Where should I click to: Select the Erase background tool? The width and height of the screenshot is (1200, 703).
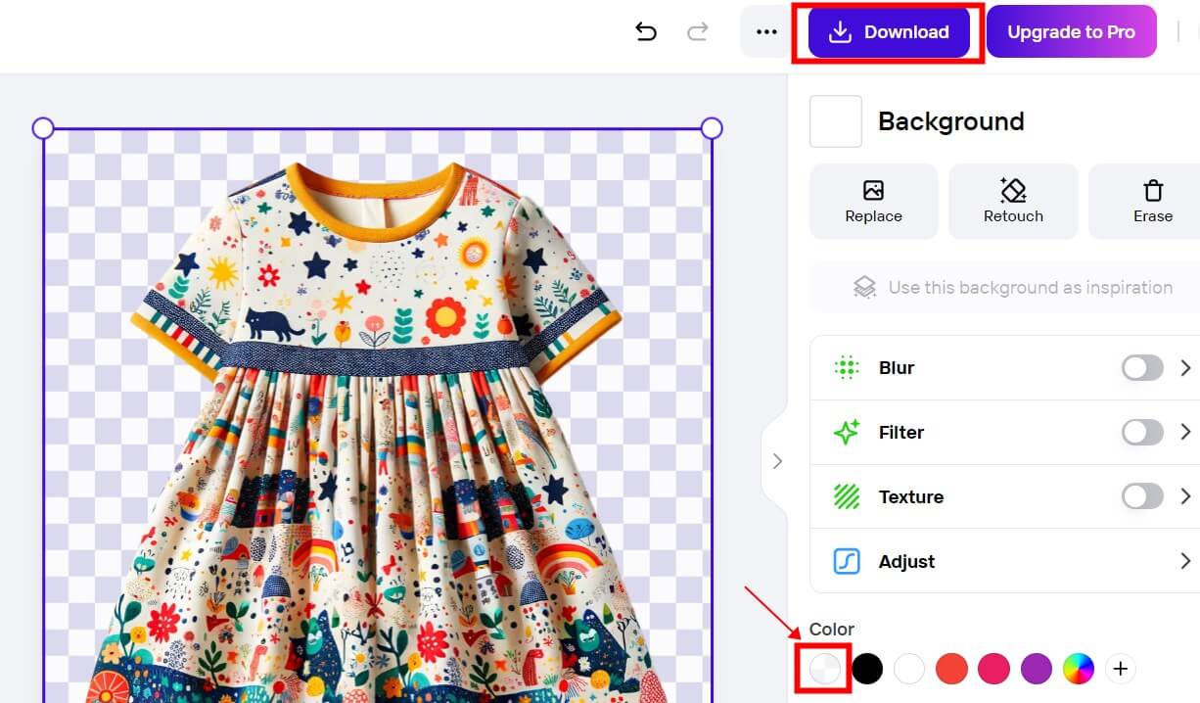pyautogui.click(x=1153, y=201)
